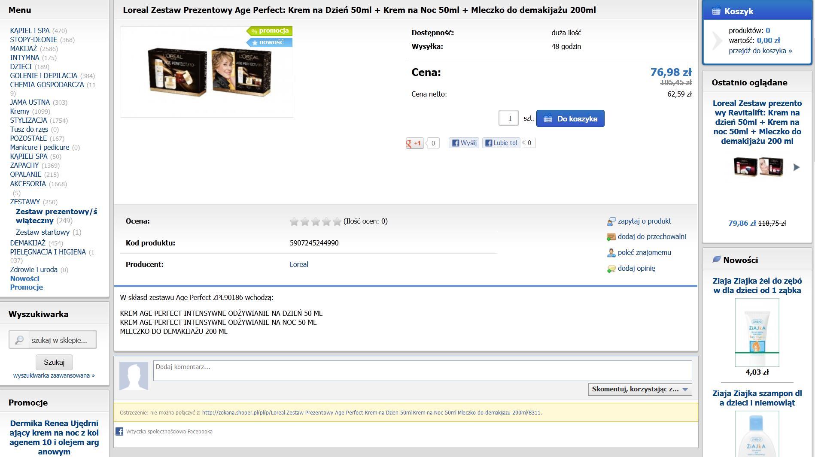Screen dimensions: 815x457
Task: Click the shopping basket icon in Koszyk header
Action: tap(716, 11)
